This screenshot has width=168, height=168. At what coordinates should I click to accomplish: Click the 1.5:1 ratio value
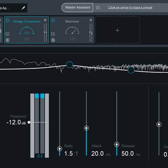click(x=71, y=154)
